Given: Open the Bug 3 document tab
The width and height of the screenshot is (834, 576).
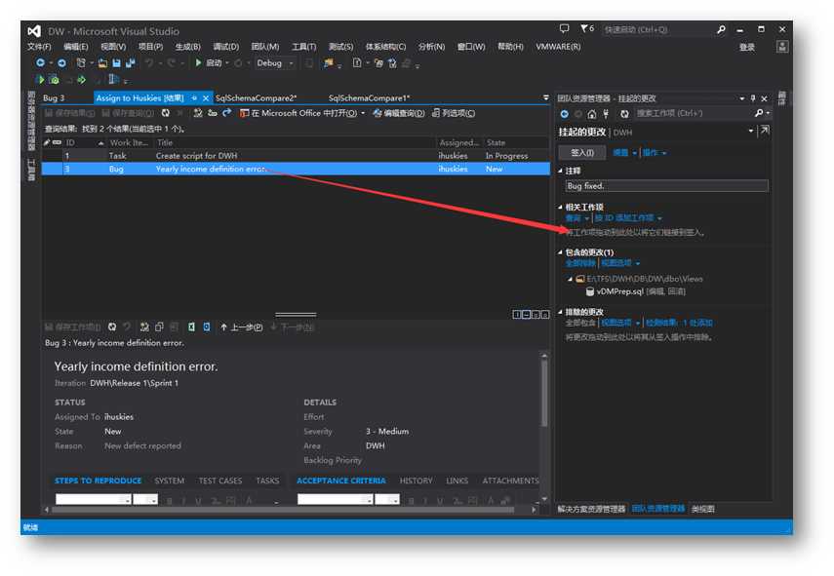Looking at the screenshot, I should (54, 98).
